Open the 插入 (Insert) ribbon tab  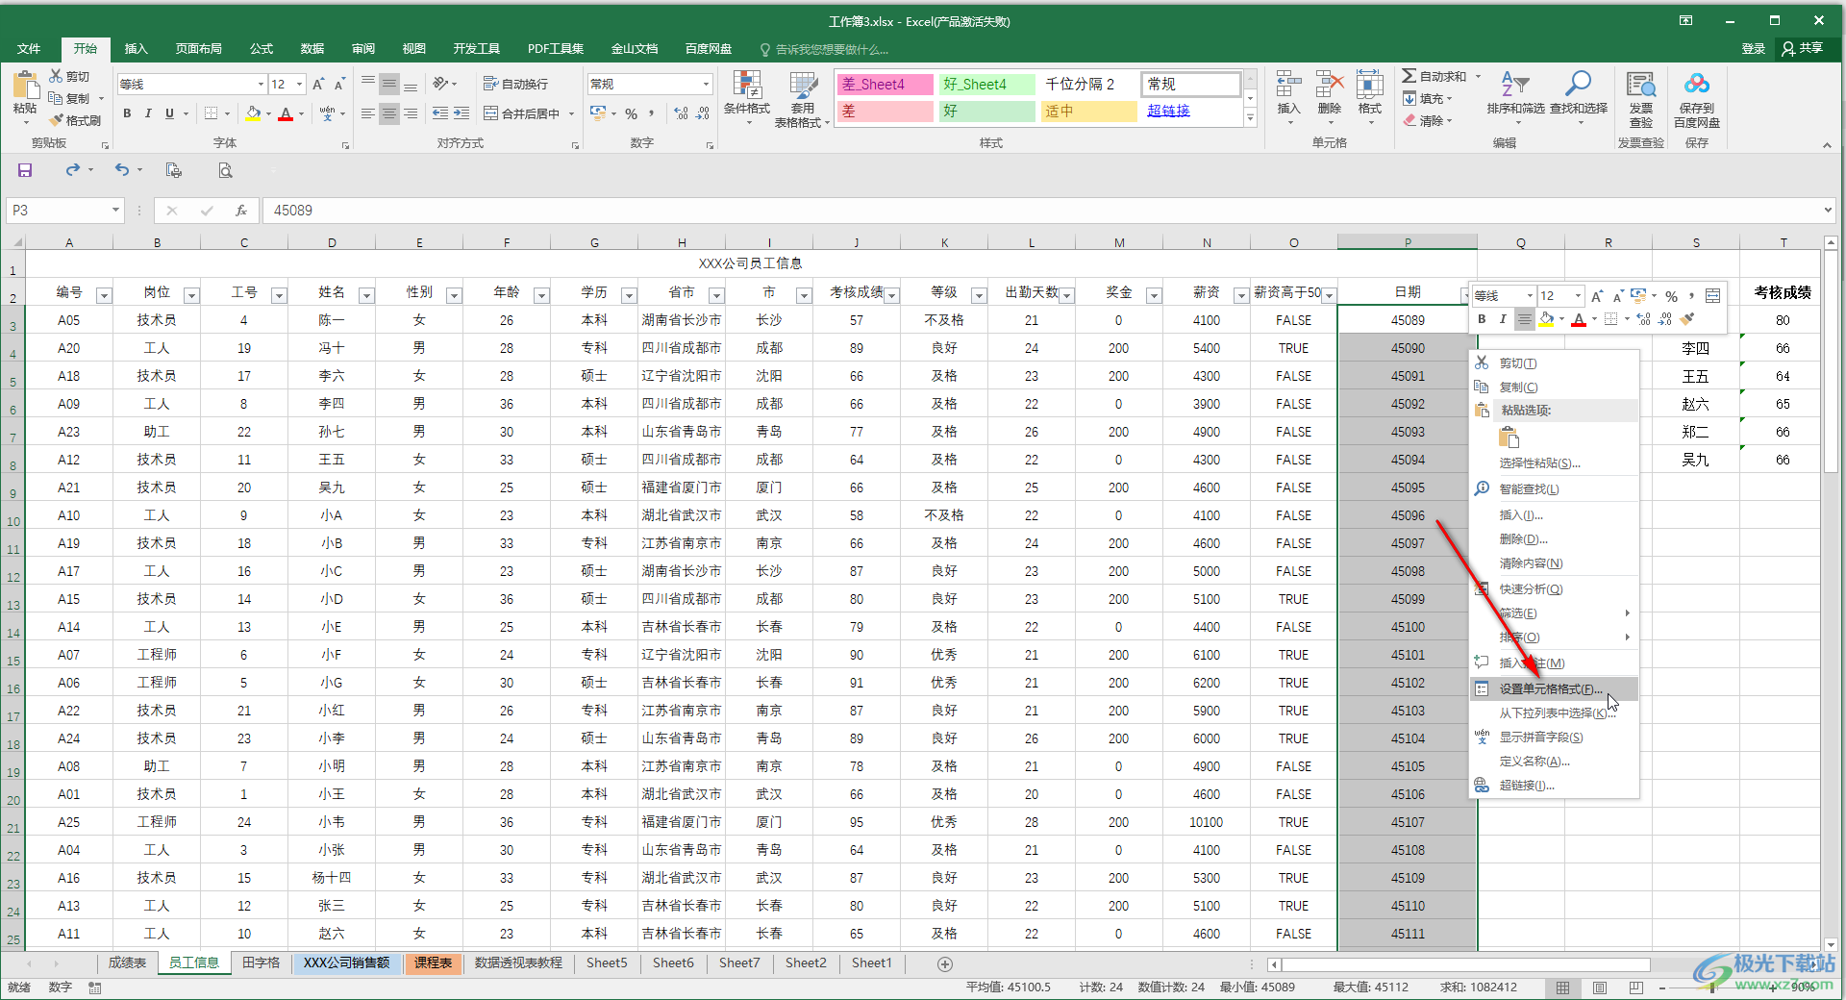click(x=137, y=48)
